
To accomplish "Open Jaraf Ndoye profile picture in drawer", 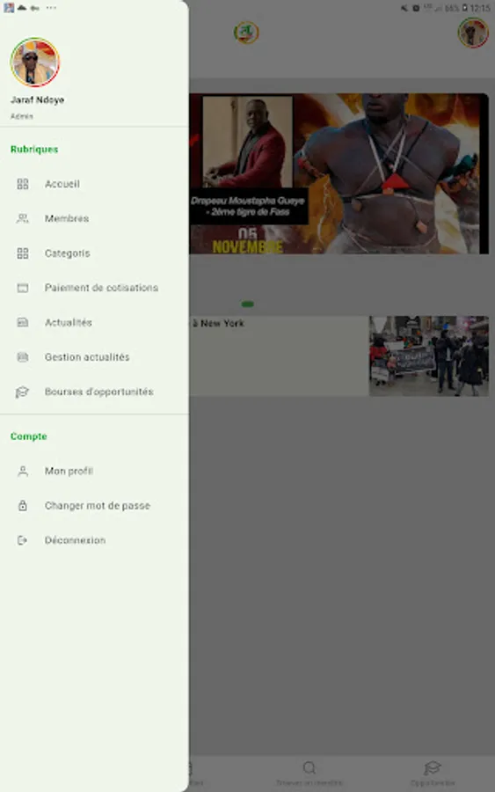I will pos(35,62).
